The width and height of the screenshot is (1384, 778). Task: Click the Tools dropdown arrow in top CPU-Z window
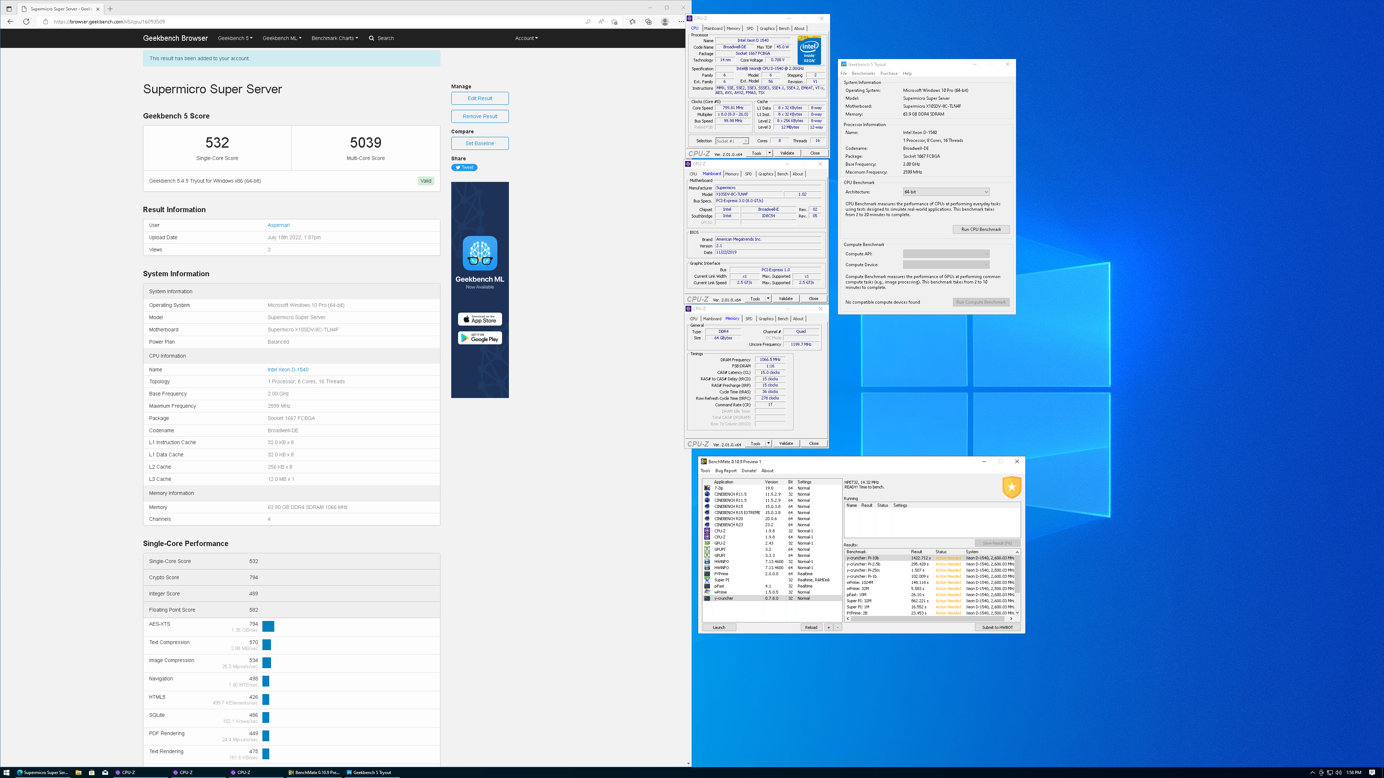(769, 153)
